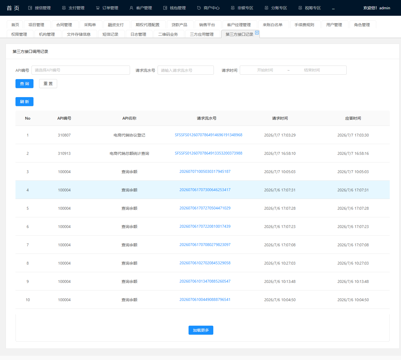Select response time 2026/7/6 10:04:50

tap(353, 300)
